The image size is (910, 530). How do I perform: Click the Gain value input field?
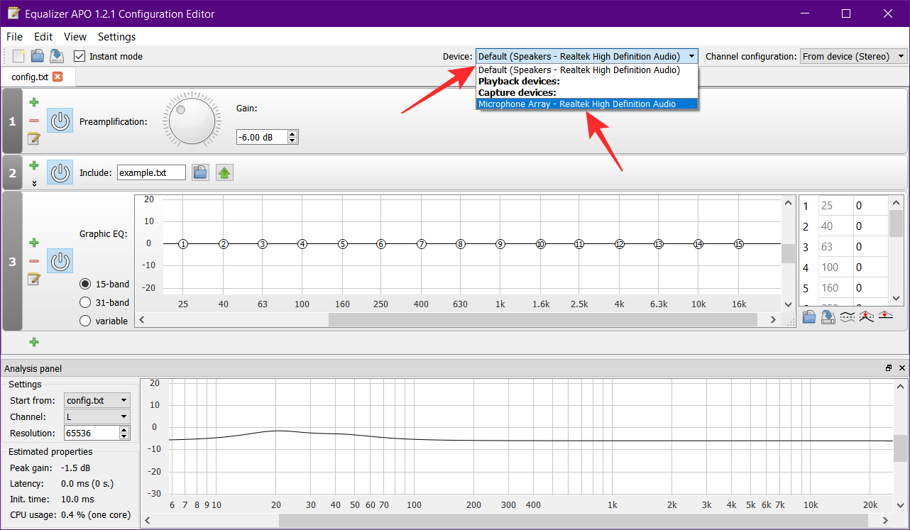[x=261, y=137]
